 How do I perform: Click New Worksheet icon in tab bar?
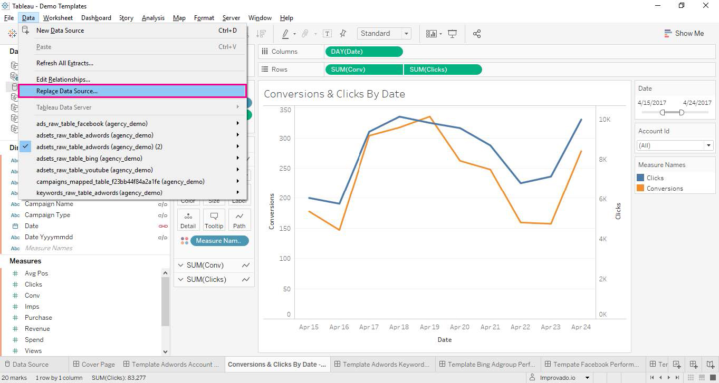point(676,365)
